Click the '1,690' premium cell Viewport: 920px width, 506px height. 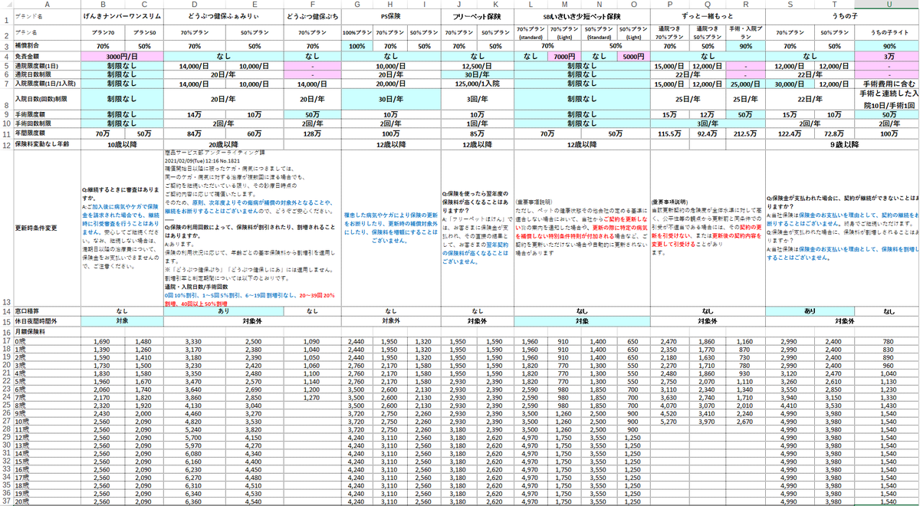[x=102, y=340]
